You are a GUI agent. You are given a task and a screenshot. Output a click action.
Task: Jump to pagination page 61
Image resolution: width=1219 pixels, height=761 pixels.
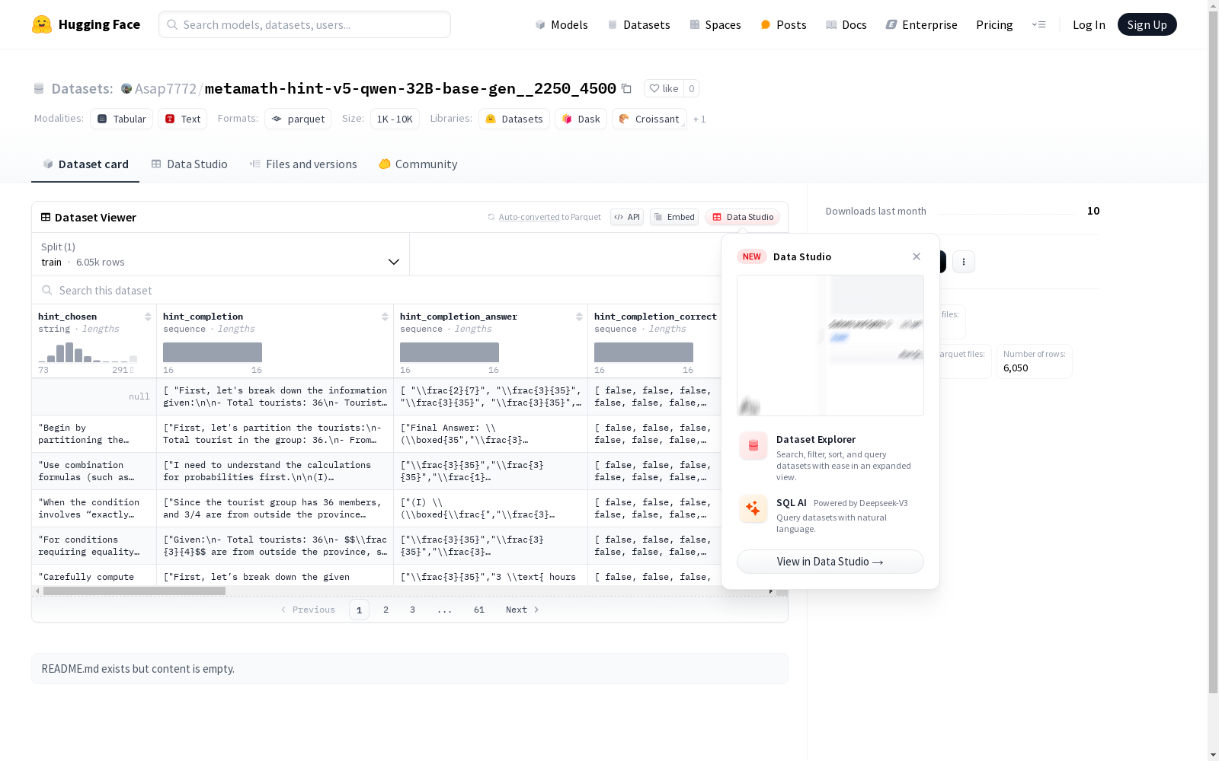pos(479,610)
